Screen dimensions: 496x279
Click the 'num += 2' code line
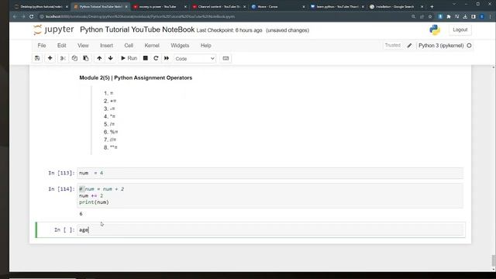91,196
